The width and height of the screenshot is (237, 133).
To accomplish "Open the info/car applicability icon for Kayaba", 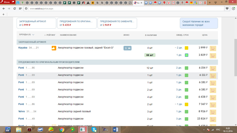I will point(127,48).
